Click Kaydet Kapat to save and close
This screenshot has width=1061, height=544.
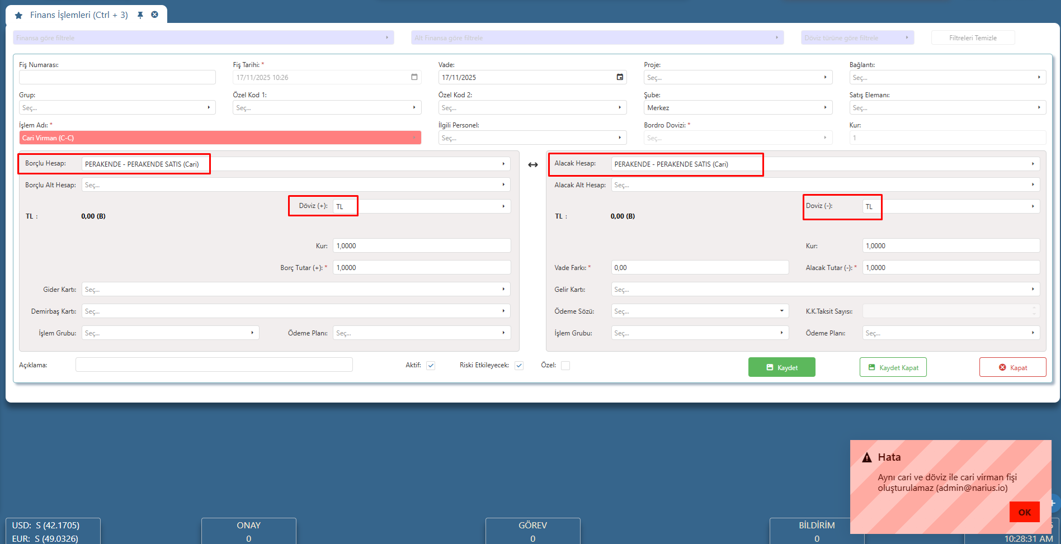(x=893, y=367)
